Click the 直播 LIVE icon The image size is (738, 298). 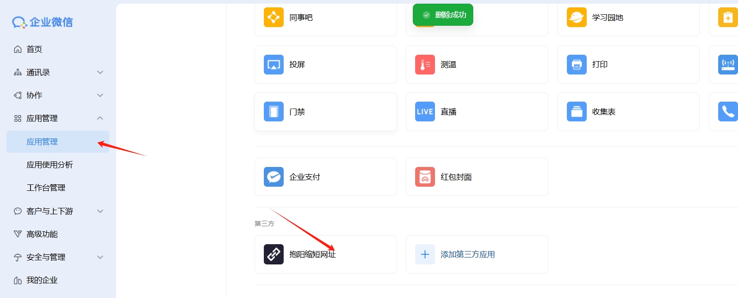click(x=425, y=112)
